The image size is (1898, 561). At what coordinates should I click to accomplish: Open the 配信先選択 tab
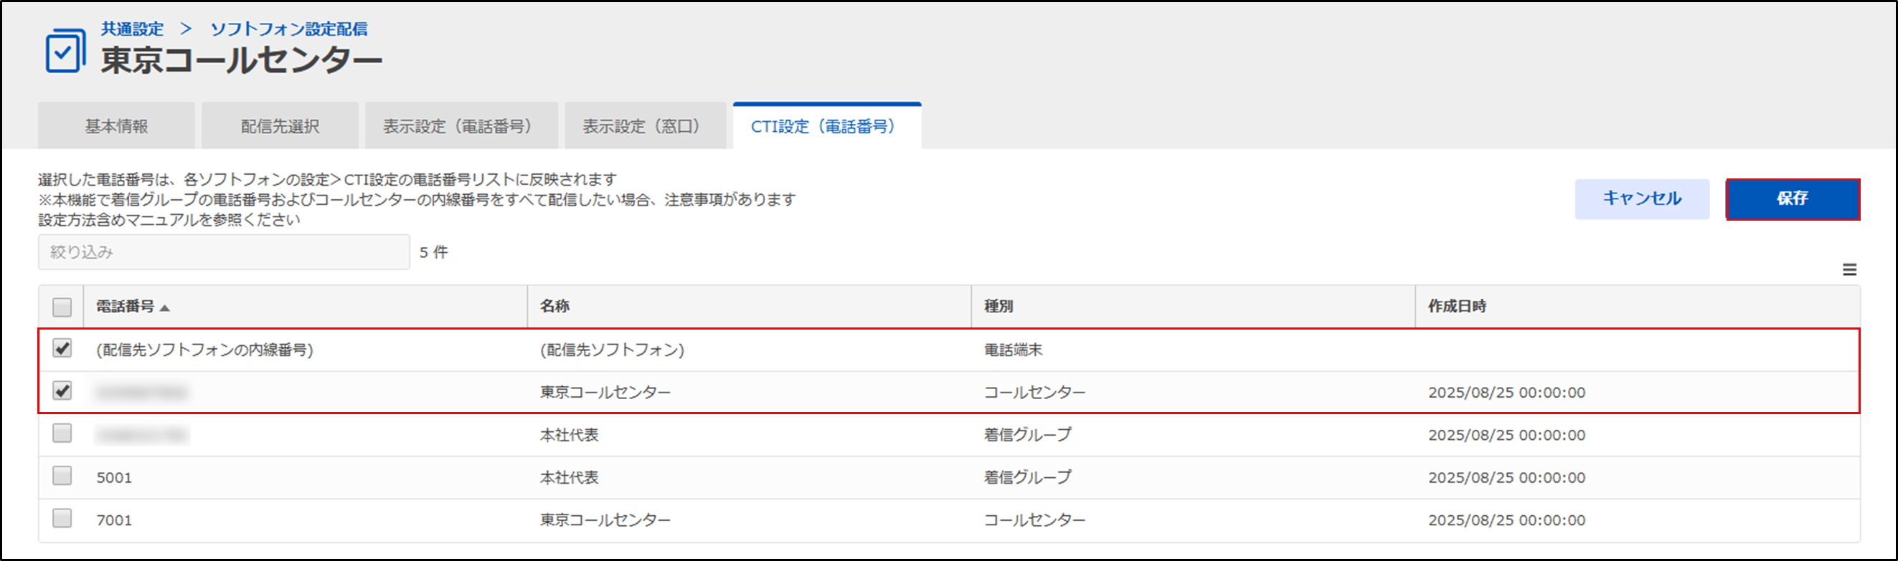pyautogui.click(x=280, y=127)
